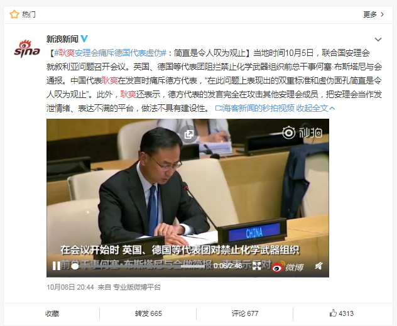Toggle video mute speaker icon
Screen dimensions: 397x326
pos(319,266)
